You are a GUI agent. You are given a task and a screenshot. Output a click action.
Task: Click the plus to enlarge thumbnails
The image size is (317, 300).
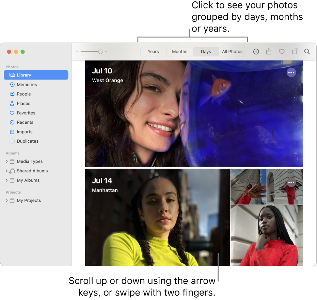click(106, 51)
